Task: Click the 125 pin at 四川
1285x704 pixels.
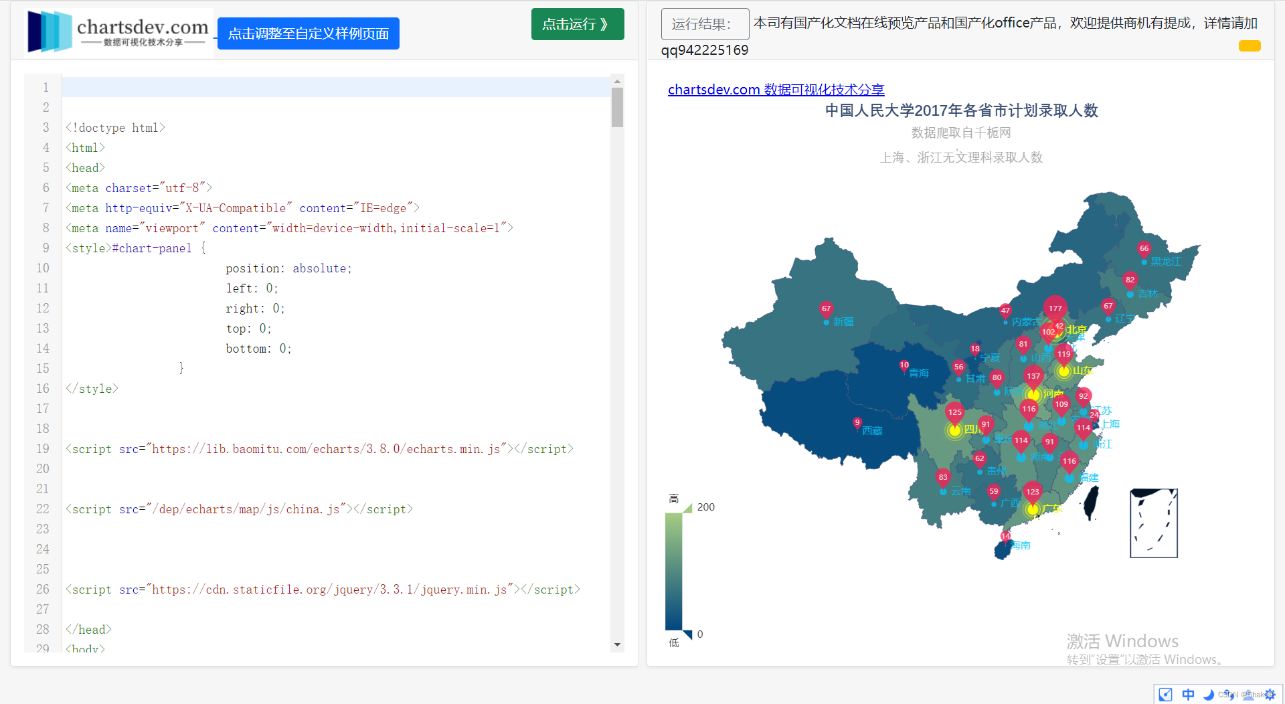Action: [955, 414]
